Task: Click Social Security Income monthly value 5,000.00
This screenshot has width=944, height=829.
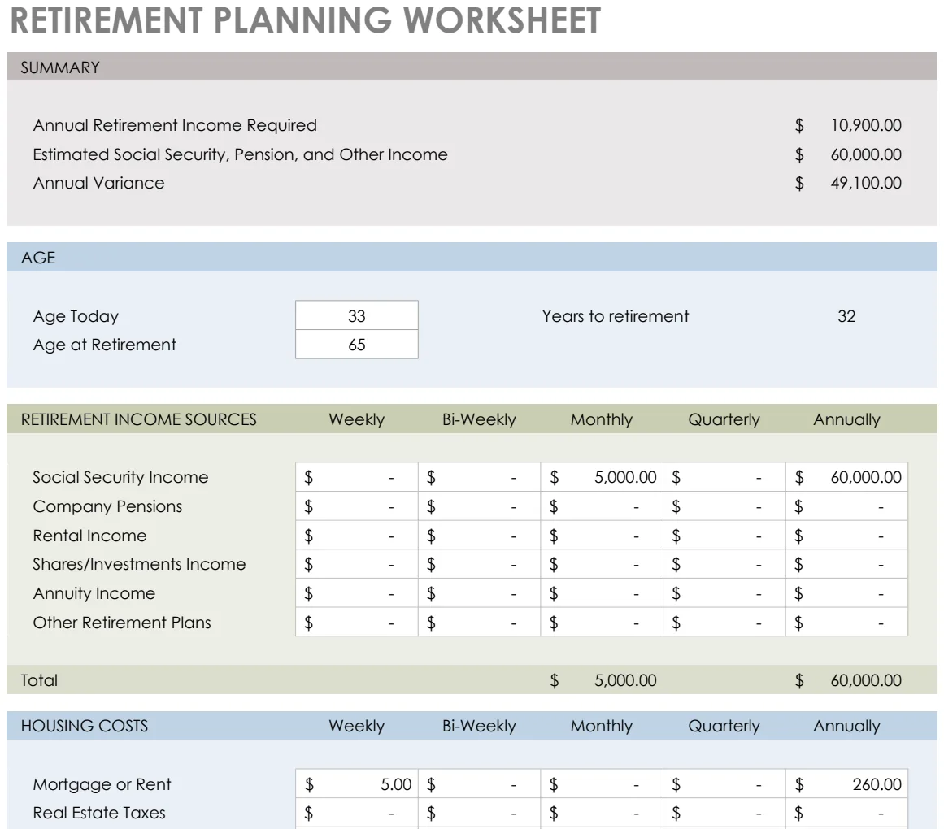Action: tap(602, 477)
